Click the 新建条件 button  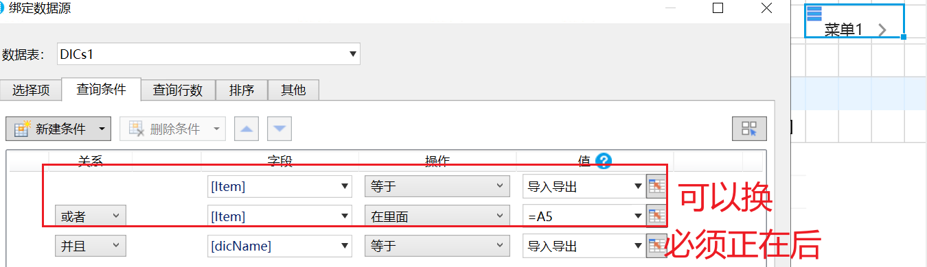pos(52,128)
